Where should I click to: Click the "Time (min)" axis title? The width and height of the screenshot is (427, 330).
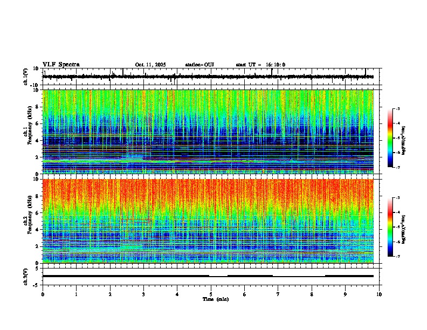tap(216, 299)
